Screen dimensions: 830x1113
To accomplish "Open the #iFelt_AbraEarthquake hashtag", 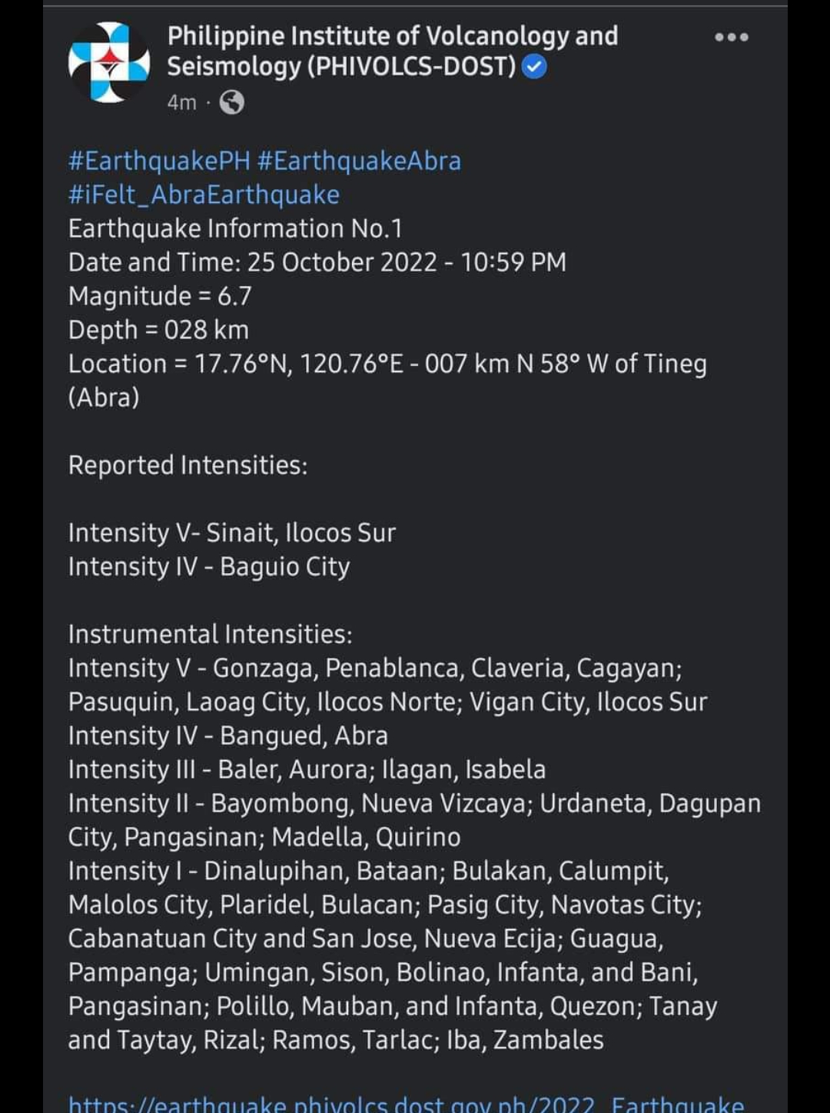I will tap(204, 195).
